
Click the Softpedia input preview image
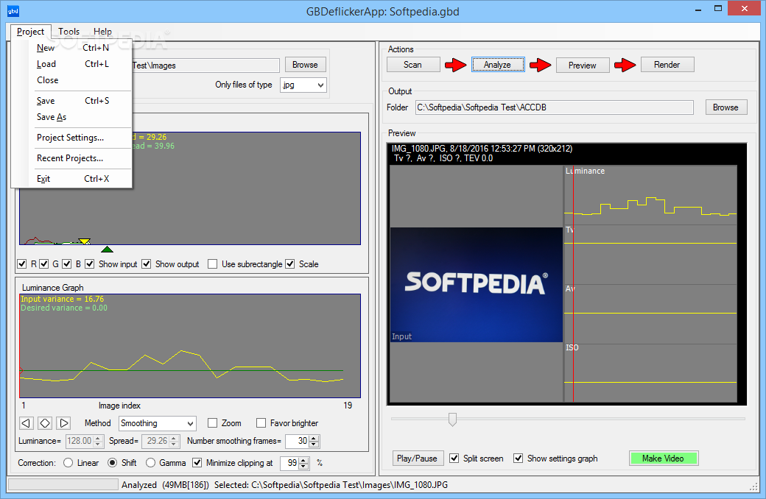(x=477, y=285)
